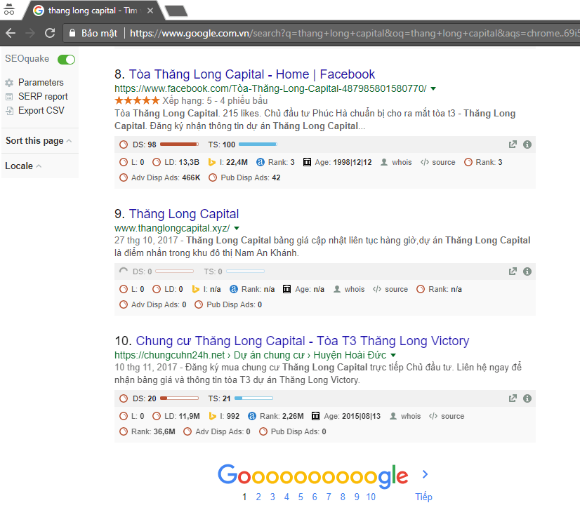The width and height of the screenshot is (580, 510).
Task: Go to search results page 10
Action: point(371,497)
